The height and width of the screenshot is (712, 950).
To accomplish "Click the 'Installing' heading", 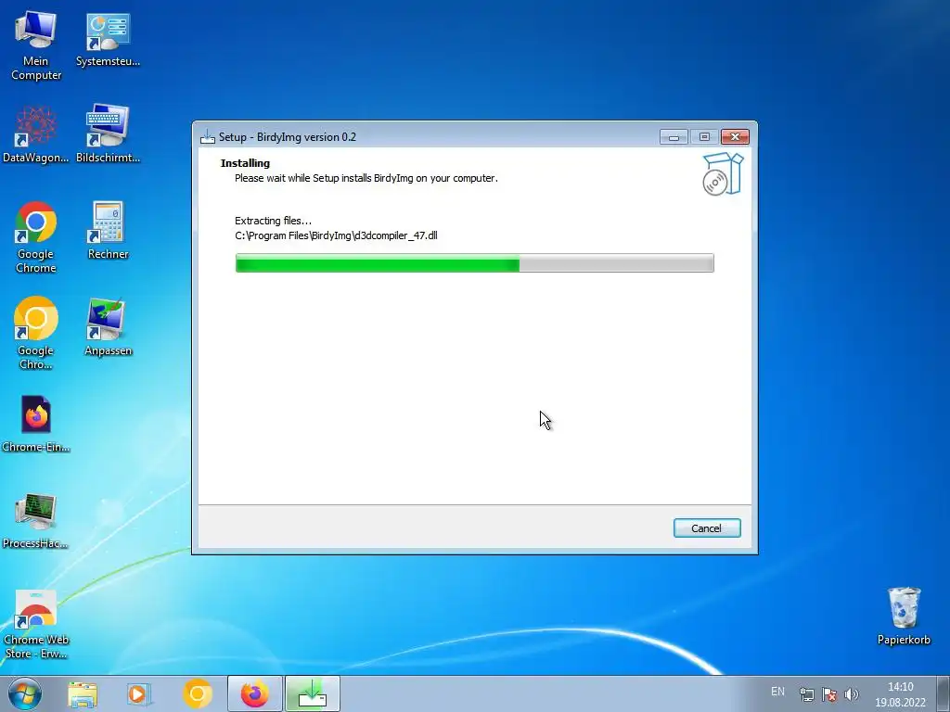I will pyautogui.click(x=245, y=163).
